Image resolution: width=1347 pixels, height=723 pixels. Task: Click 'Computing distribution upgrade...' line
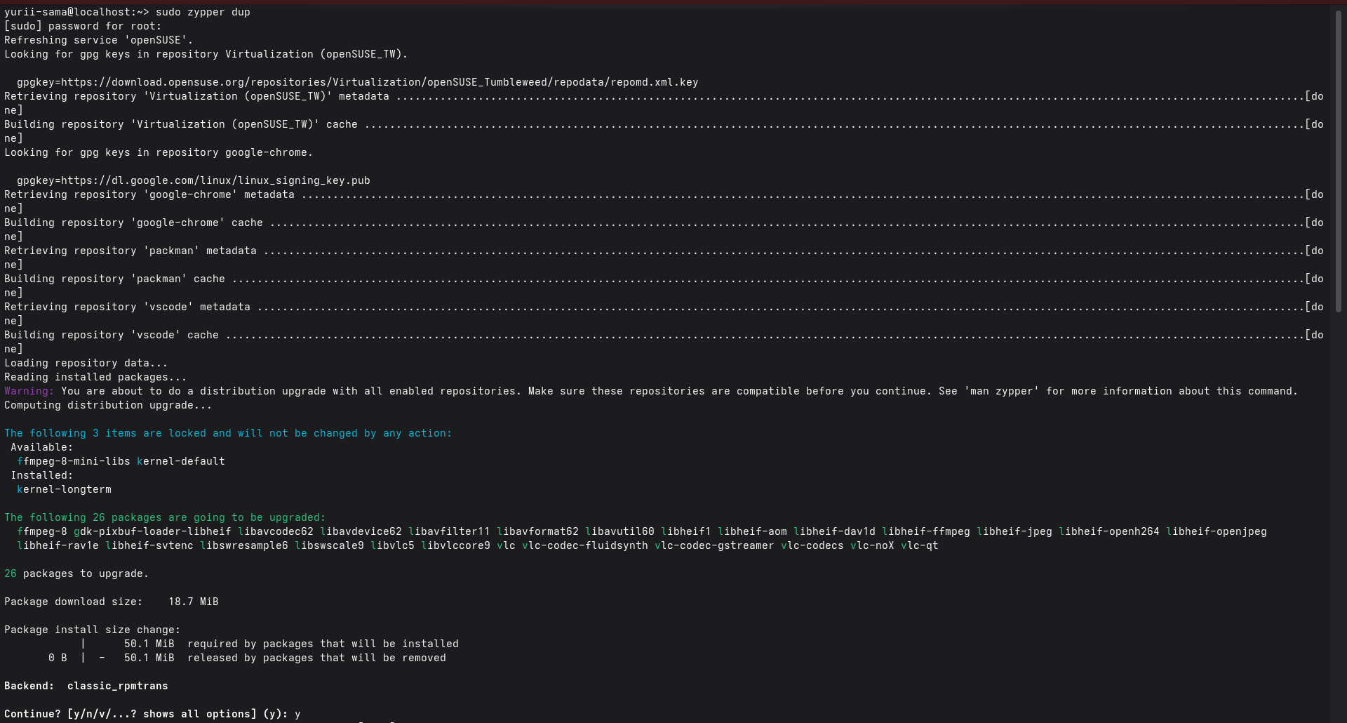point(108,405)
